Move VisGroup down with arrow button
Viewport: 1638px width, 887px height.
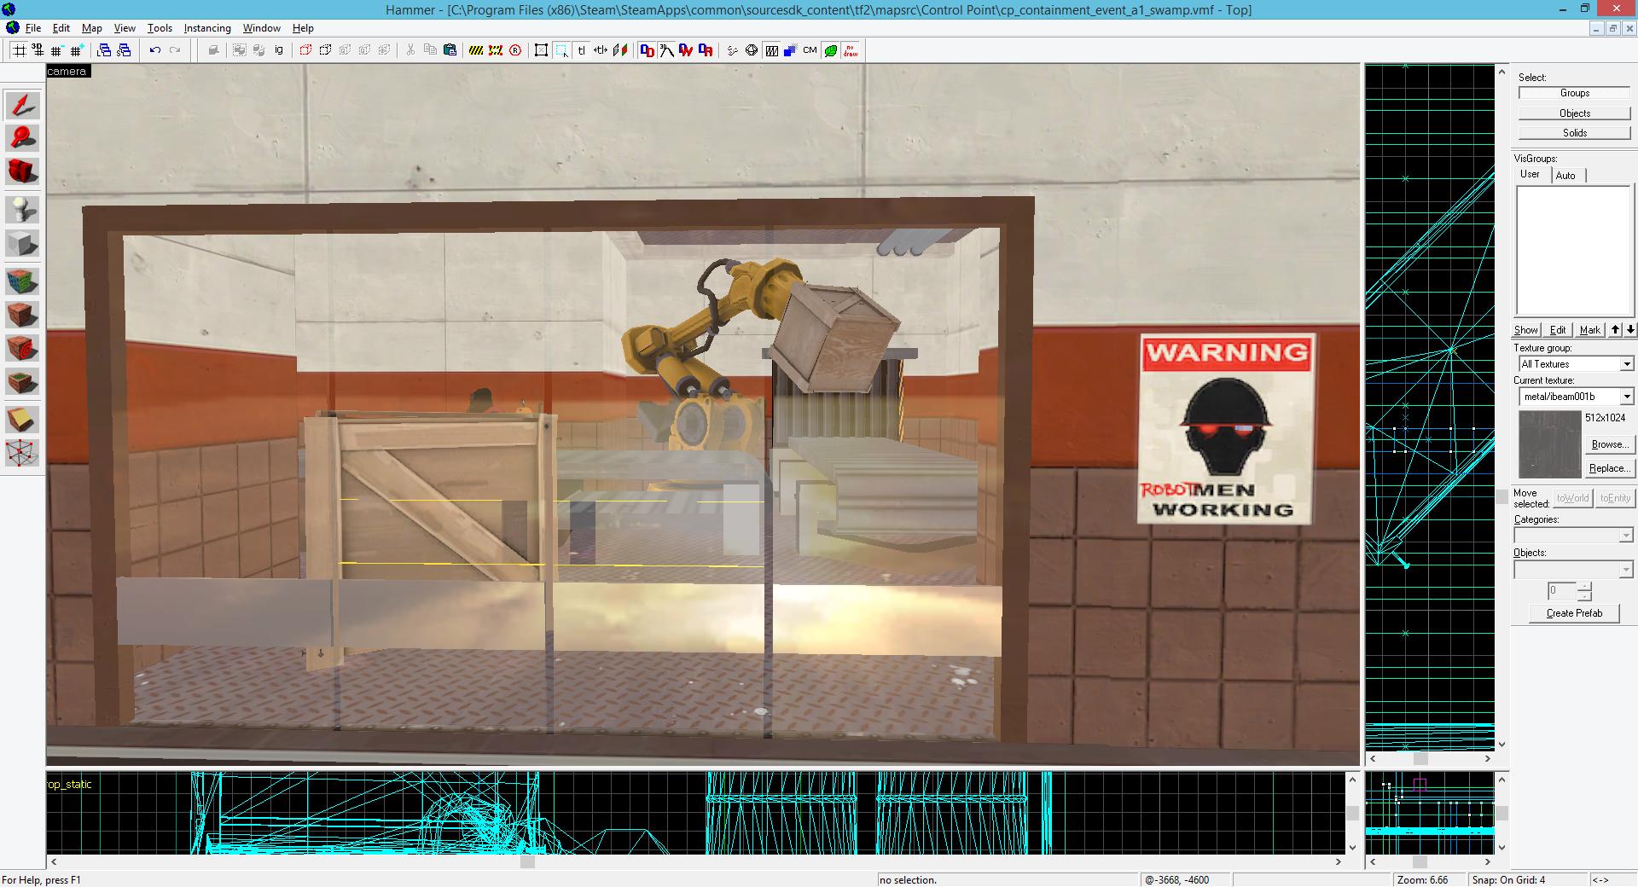[1630, 330]
